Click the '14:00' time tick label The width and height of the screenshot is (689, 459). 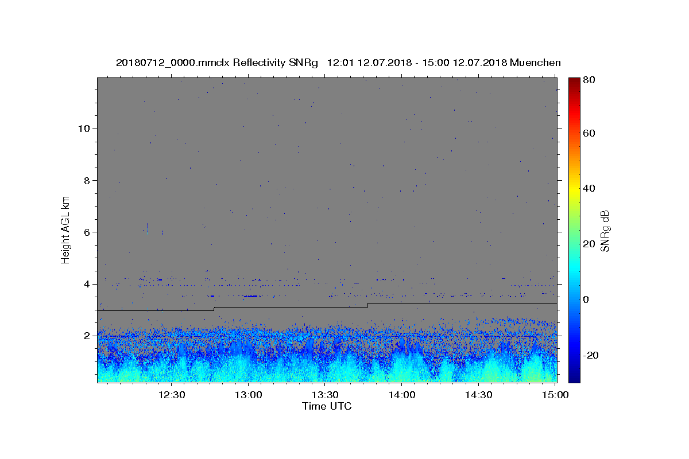401,395
